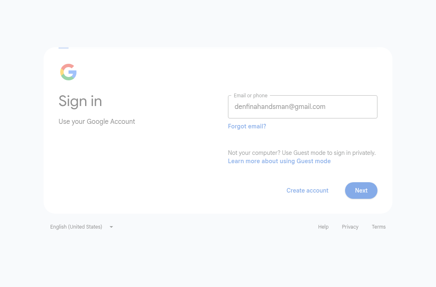This screenshot has width=436, height=287.
Task: Click the Create account button
Action: tap(307, 191)
